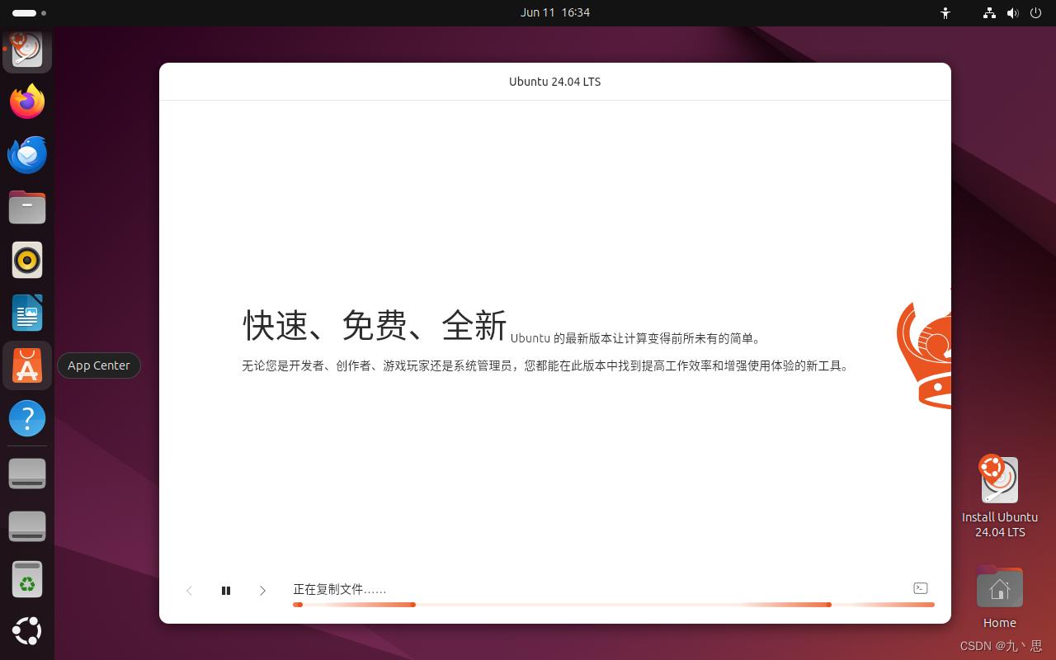
Task: Open Thunderbird mail from the dock
Action: (x=27, y=154)
